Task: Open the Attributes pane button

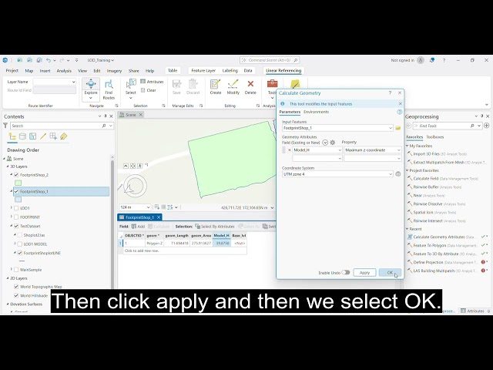Action: tap(152, 82)
